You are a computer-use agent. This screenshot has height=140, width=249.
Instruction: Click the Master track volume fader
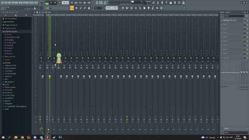[42, 77]
